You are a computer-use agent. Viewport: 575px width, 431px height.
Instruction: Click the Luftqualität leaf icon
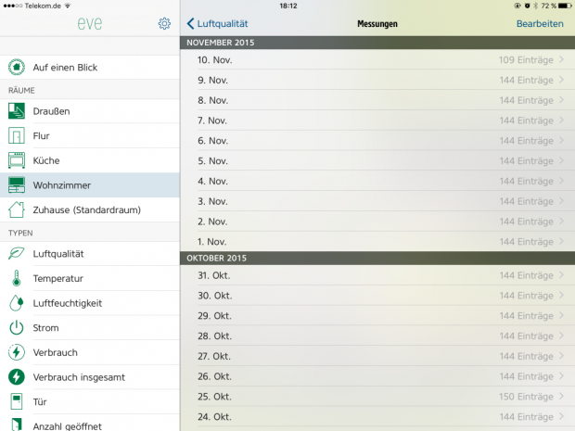point(17,253)
